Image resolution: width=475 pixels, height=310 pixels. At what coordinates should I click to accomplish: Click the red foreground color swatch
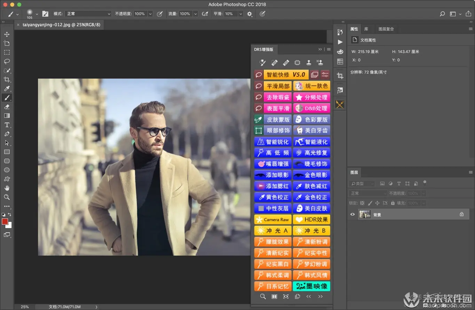[x=5, y=222]
